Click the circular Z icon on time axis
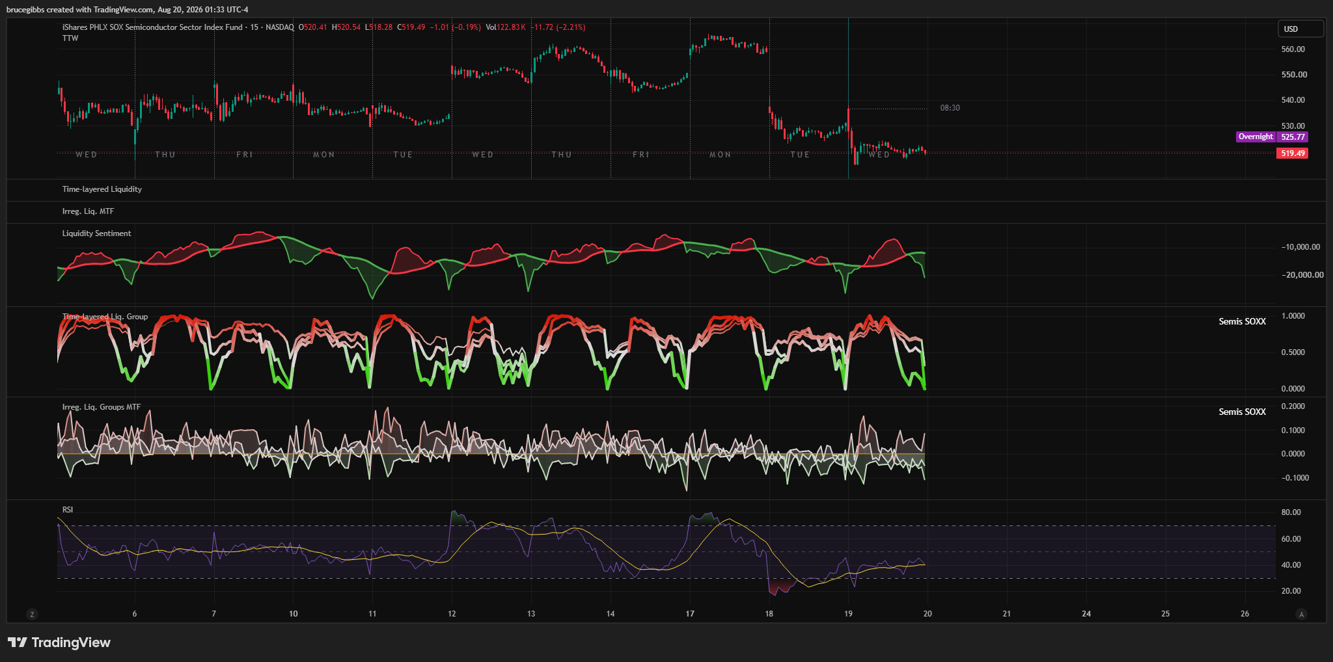The image size is (1333, 662). pyautogui.click(x=32, y=614)
